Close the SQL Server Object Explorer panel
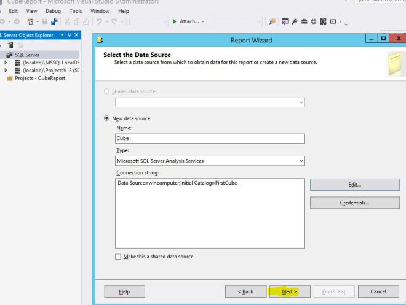This screenshot has height=305, width=406. tap(76, 36)
